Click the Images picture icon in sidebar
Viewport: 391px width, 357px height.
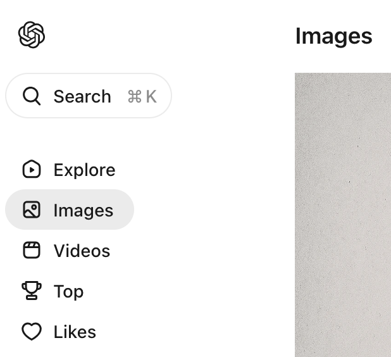(32, 210)
